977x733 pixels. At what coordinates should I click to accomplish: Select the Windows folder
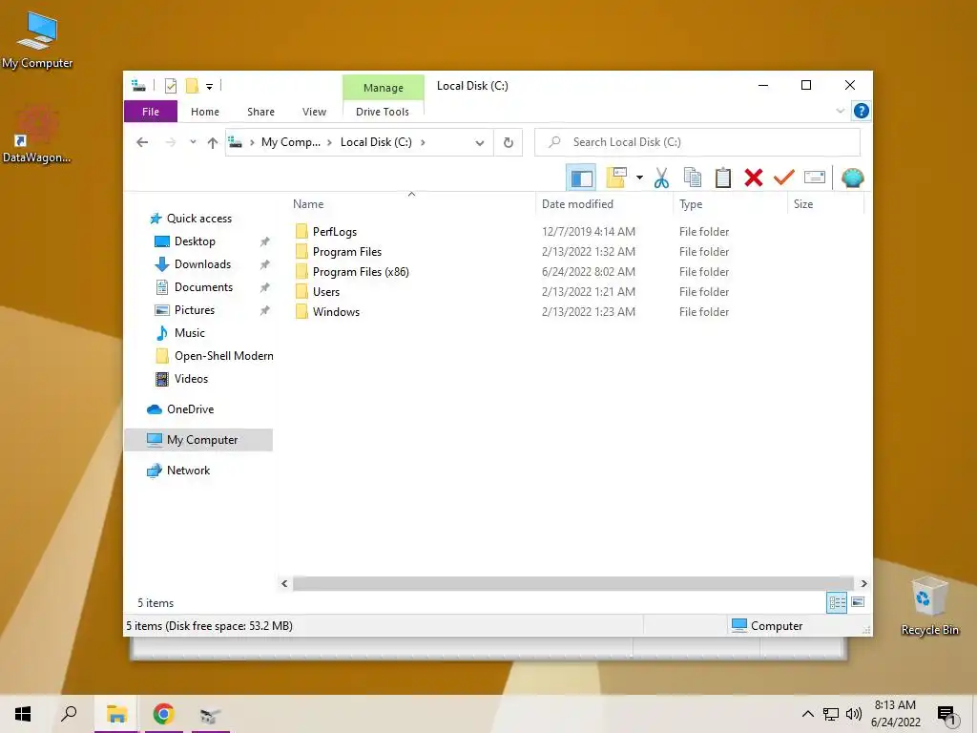pyautogui.click(x=336, y=312)
